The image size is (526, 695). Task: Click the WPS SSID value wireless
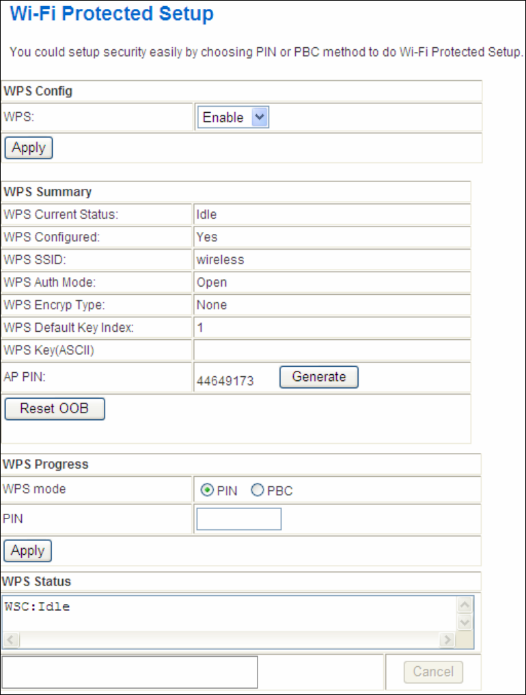click(220, 260)
